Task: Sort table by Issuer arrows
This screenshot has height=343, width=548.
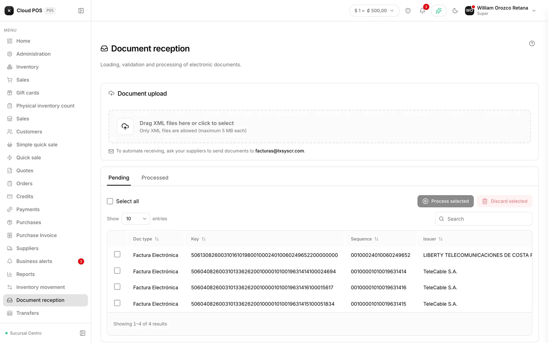Action: (x=441, y=239)
